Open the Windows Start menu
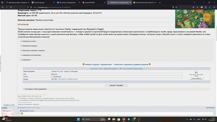This screenshot has width=217, height=122. tap(78, 119)
